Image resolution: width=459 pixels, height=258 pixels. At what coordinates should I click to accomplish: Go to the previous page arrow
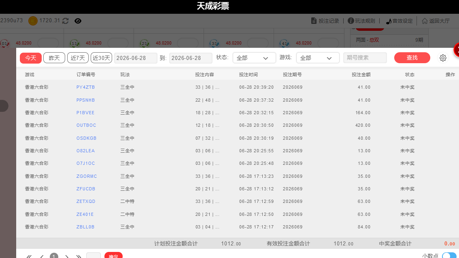[x=42, y=256]
